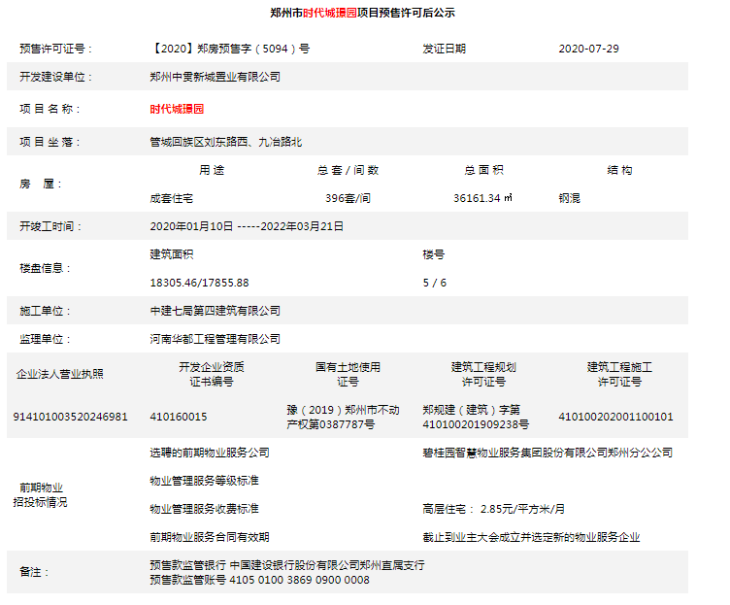Select qualification number 410160015

(179, 417)
